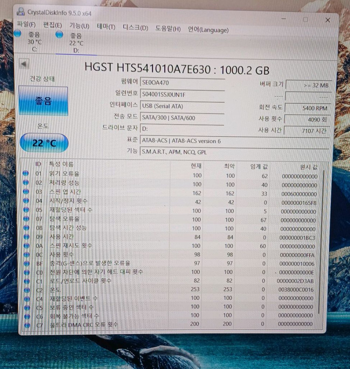Click status icon for attribute 03 스핀 업 시간
Screen dimensions: 350x369
click(x=26, y=192)
